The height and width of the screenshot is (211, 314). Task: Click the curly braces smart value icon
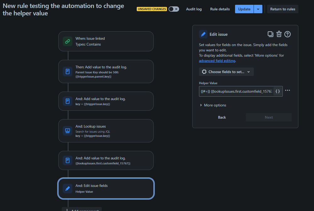278,91
